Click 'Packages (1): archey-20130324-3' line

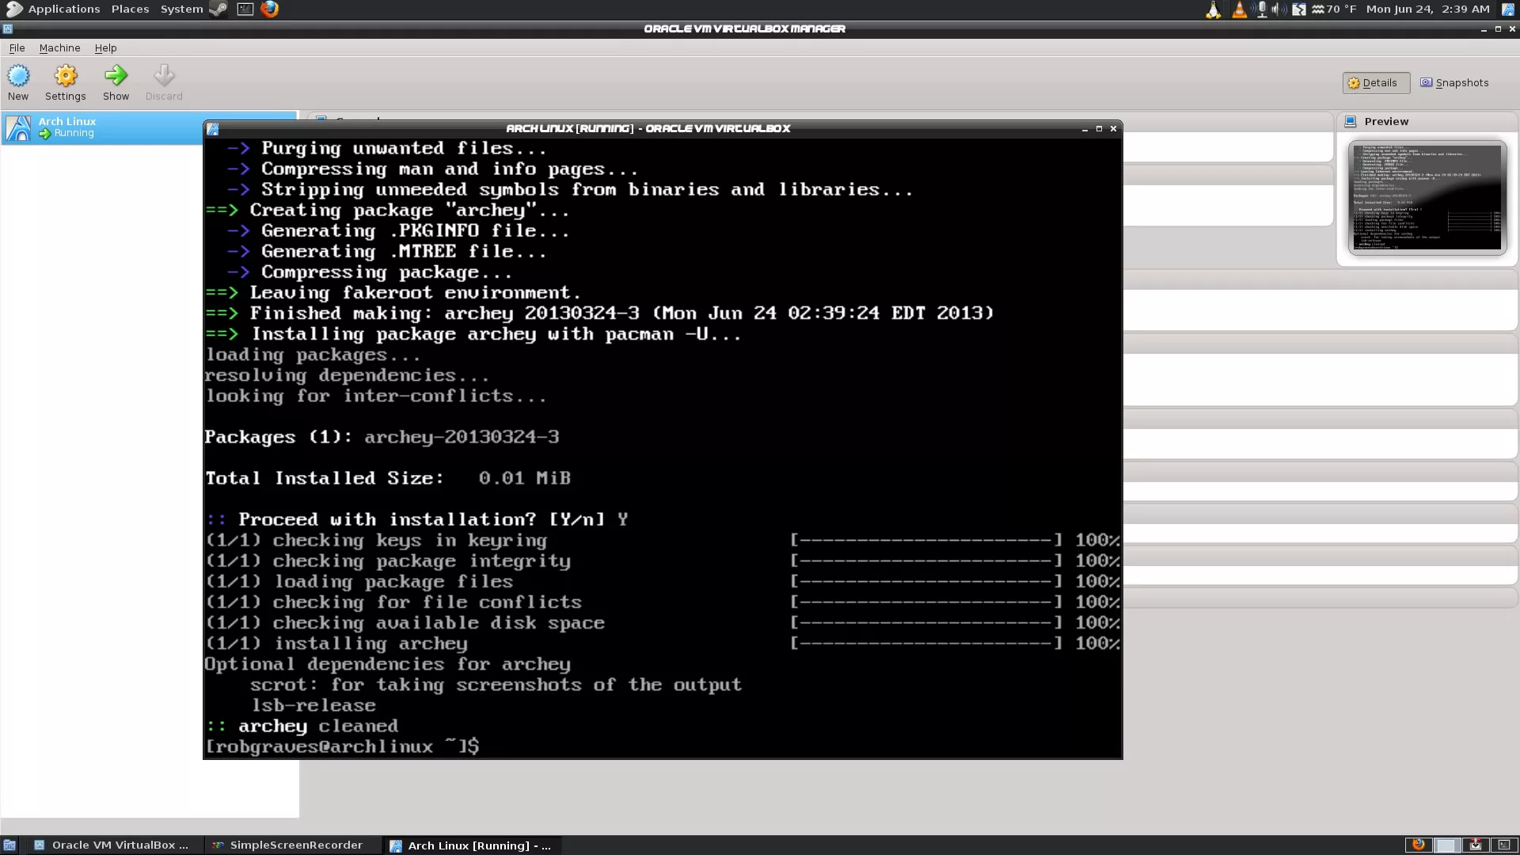pyautogui.click(x=382, y=437)
